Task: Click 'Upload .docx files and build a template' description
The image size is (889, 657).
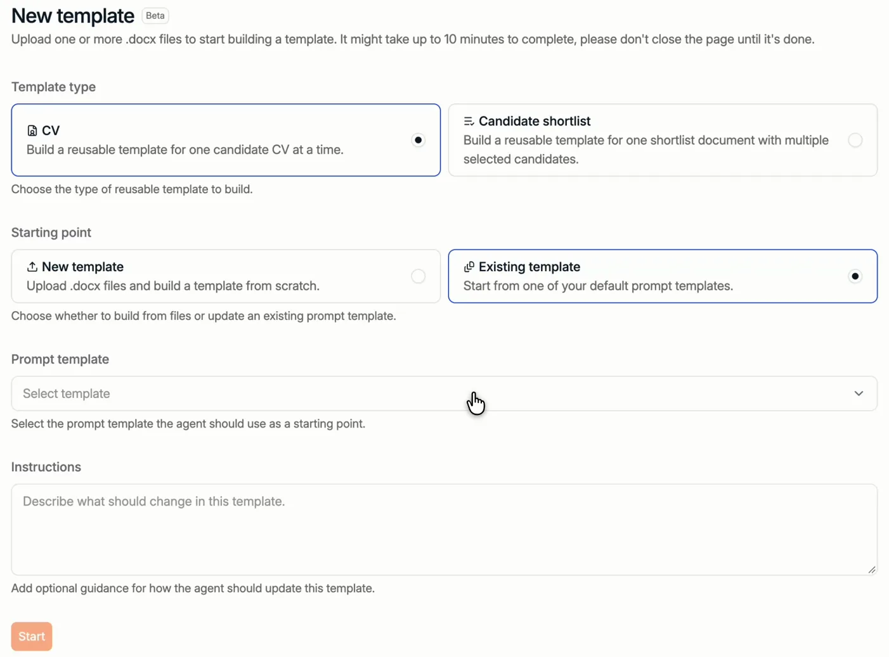Action: tap(173, 286)
